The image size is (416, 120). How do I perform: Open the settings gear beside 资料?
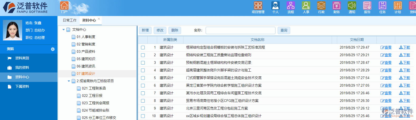coord(53,49)
